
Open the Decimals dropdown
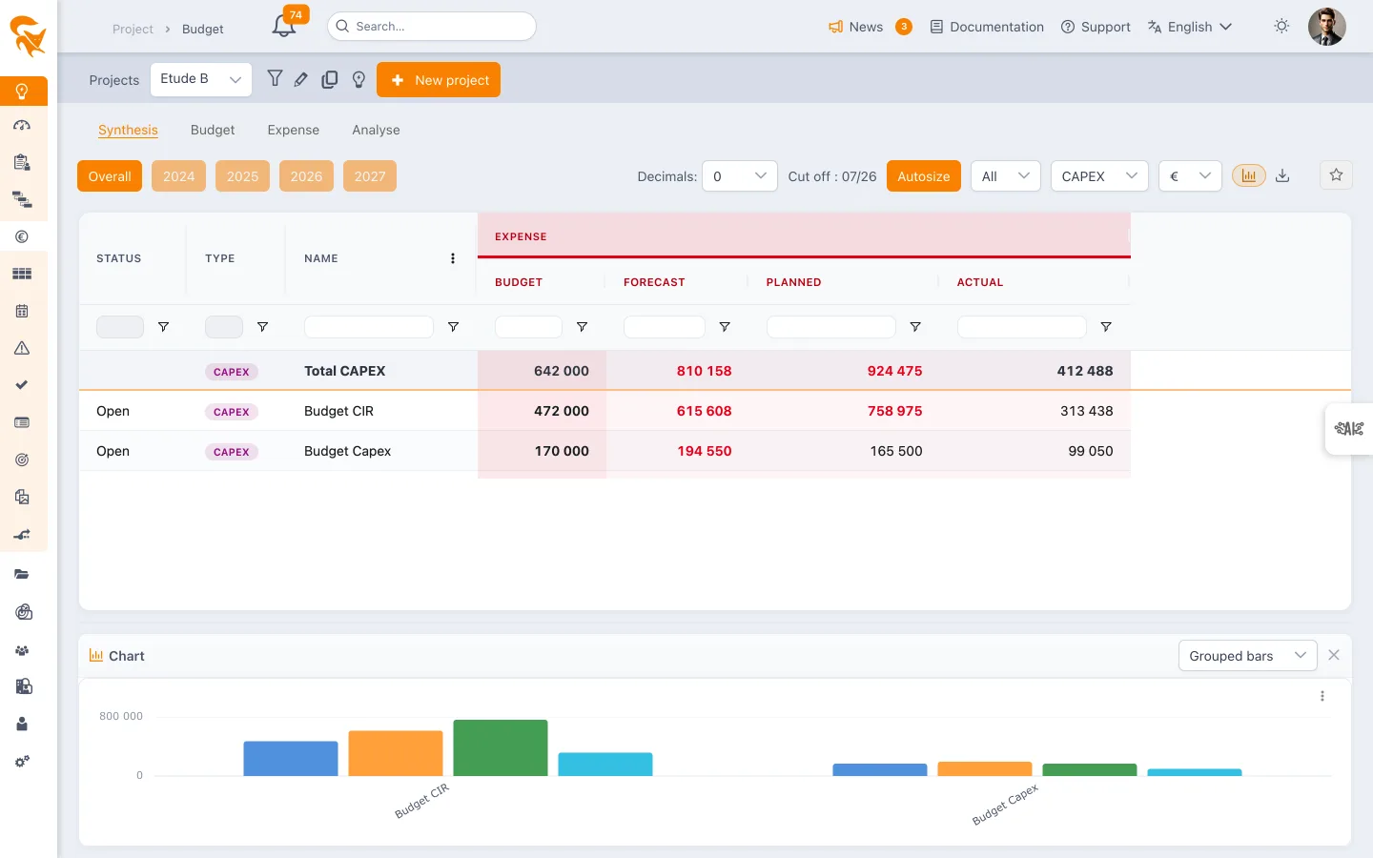point(740,176)
